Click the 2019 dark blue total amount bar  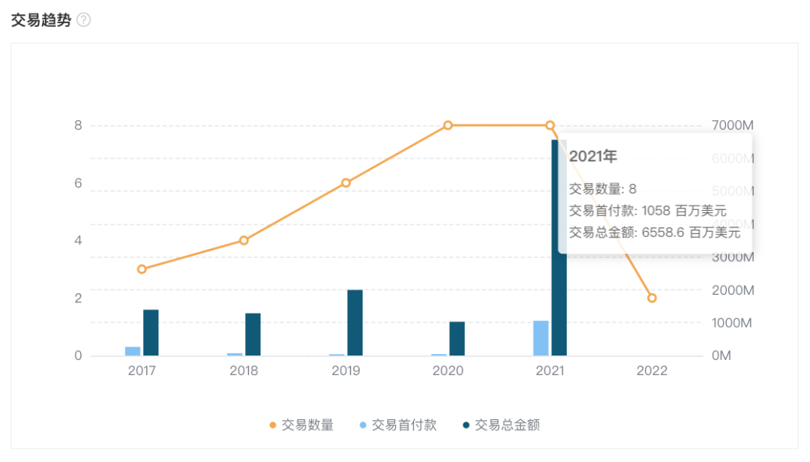pos(355,322)
